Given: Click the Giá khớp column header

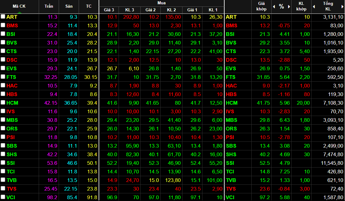Looking at the screenshot, I should [x=261, y=6].
